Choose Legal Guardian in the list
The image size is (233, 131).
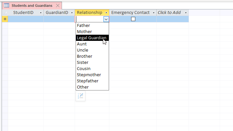pos(92,38)
